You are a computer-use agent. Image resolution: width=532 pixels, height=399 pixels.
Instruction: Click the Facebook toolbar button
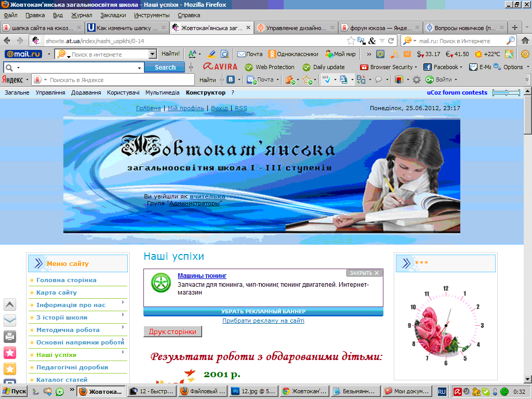443,67
